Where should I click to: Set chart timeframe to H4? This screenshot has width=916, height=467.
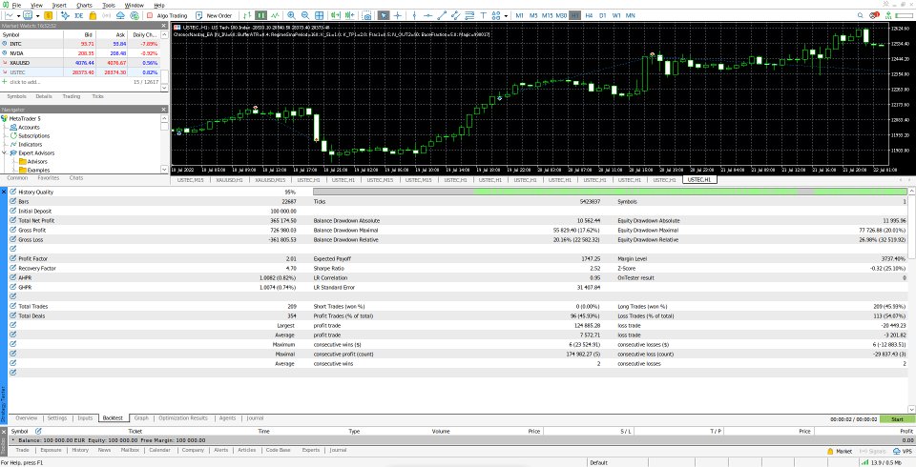(589, 16)
